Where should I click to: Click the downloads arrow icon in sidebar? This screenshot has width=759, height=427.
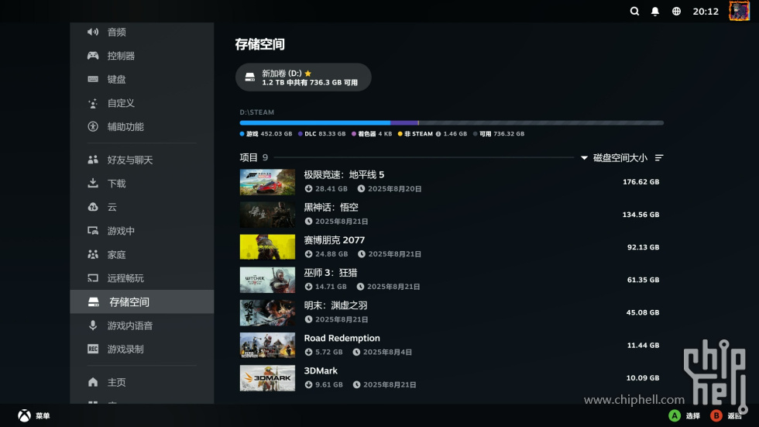point(93,183)
